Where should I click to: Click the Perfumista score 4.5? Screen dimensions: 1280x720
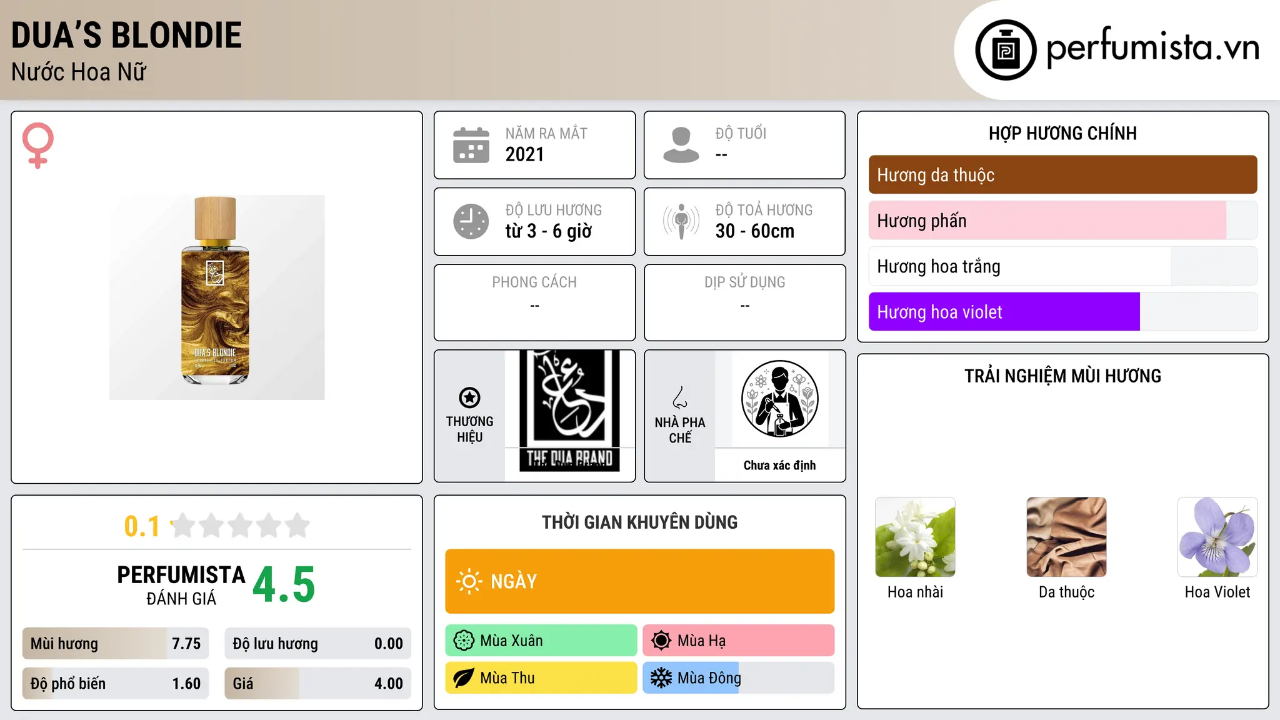284,585
